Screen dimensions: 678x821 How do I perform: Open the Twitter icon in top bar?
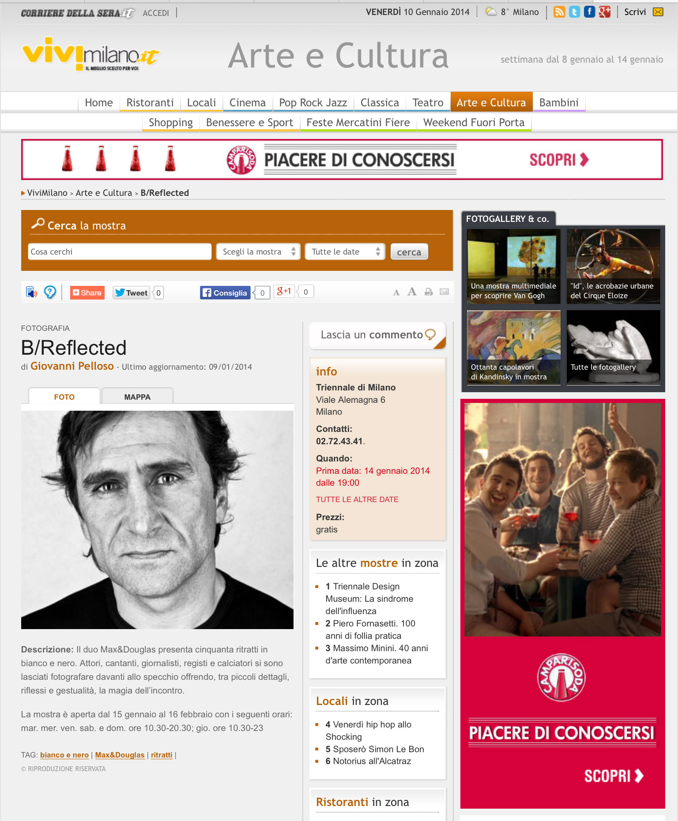pyautogui.click(x=574, y=12)
